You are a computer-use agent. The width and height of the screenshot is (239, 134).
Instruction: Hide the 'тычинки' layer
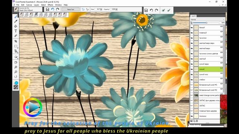192,38
